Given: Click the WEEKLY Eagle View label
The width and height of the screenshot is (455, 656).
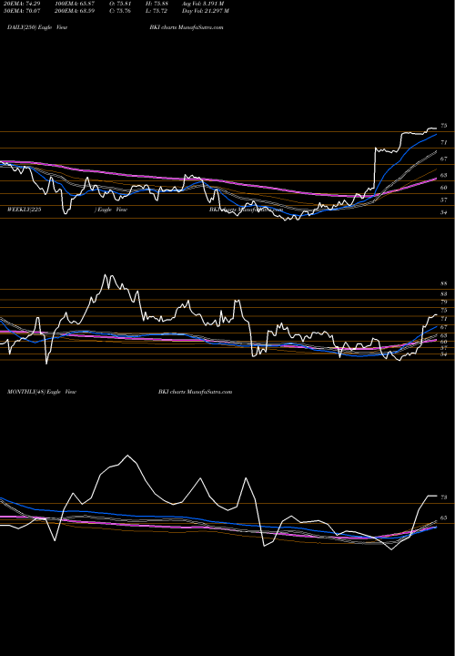Looking at the screenshot, I should point(66,210).
